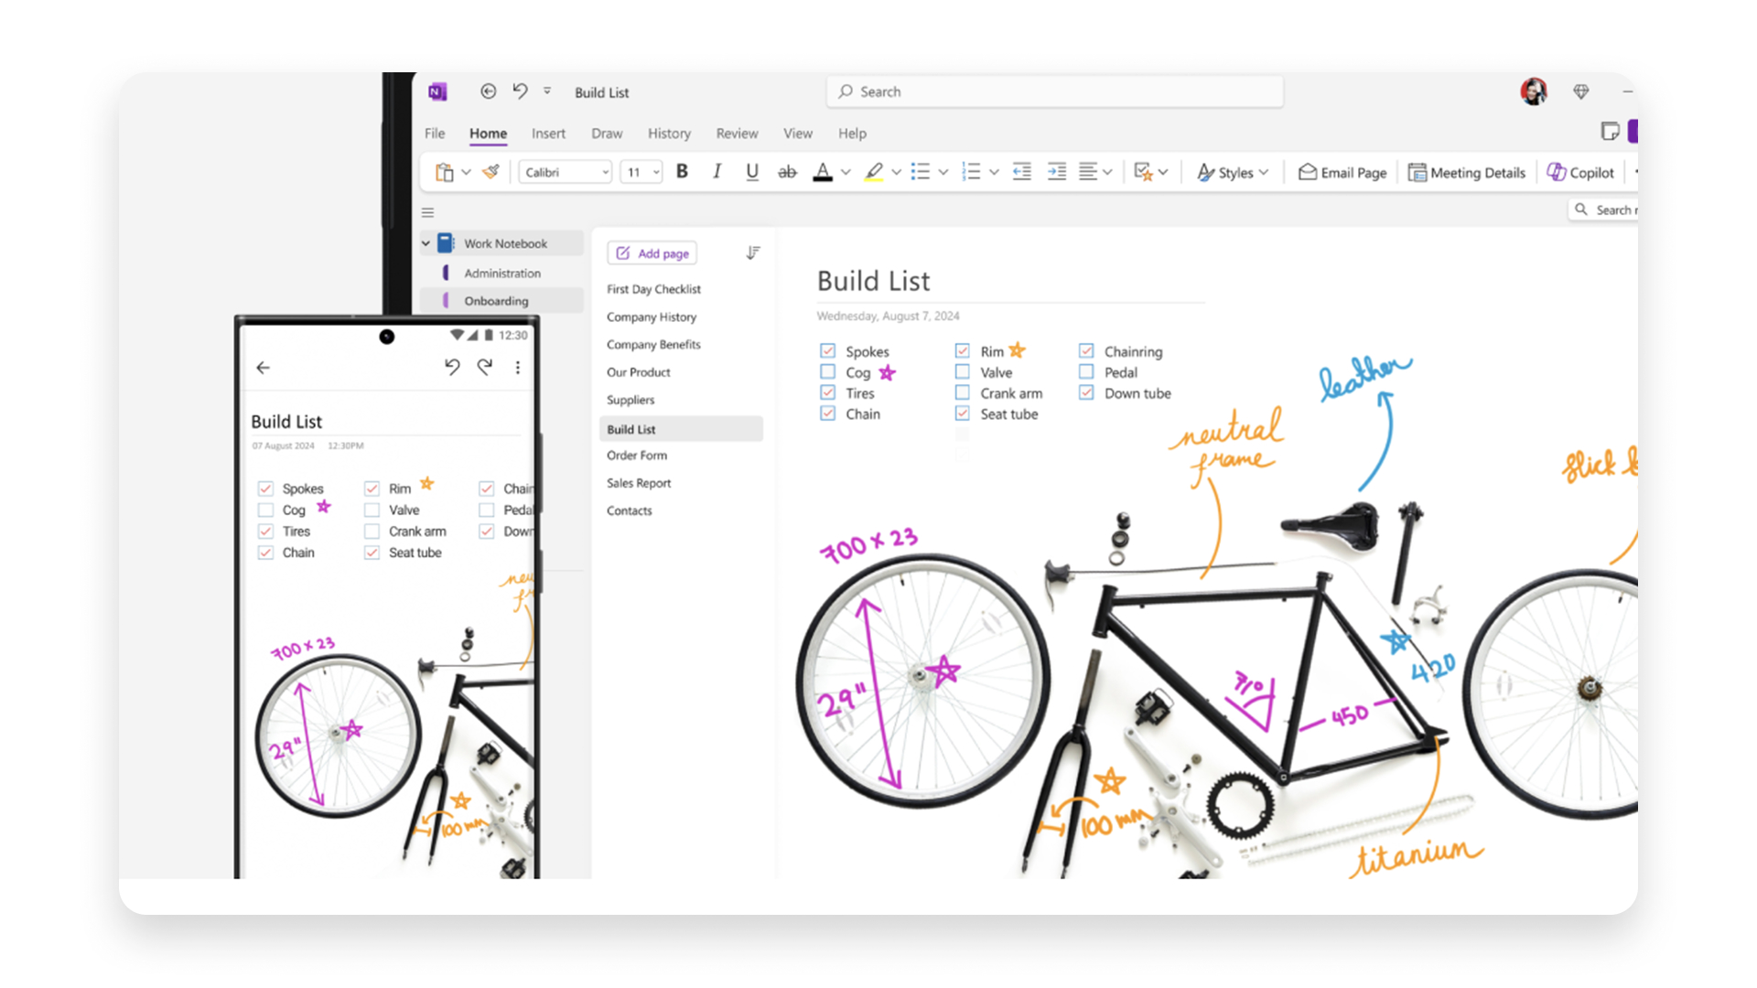
Task: Toggle the Chainring checkbox in desktop note
Action: pos(1086,351)
